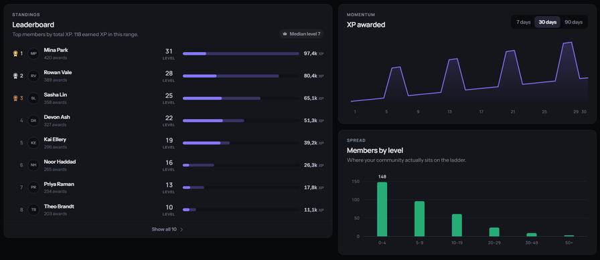Expand list with Show all 10 chevron
The width and height of the screenshot is (600, 260).
pos(181,229)
